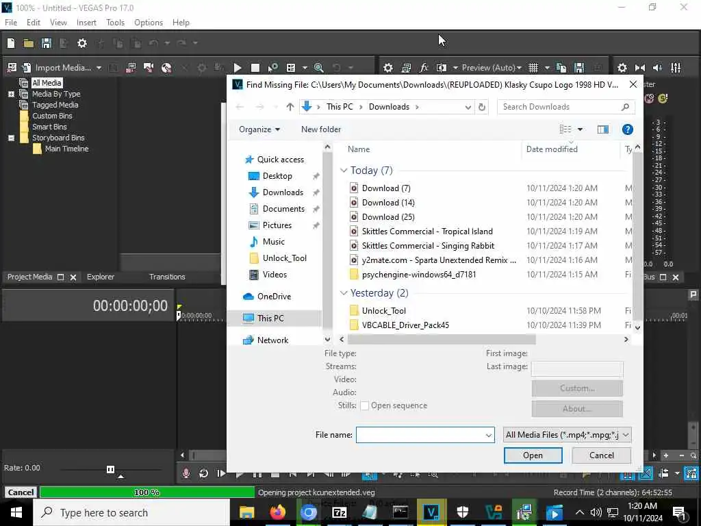
Task: Click the media search magnifier icon
Action: [x=319, y=68]
